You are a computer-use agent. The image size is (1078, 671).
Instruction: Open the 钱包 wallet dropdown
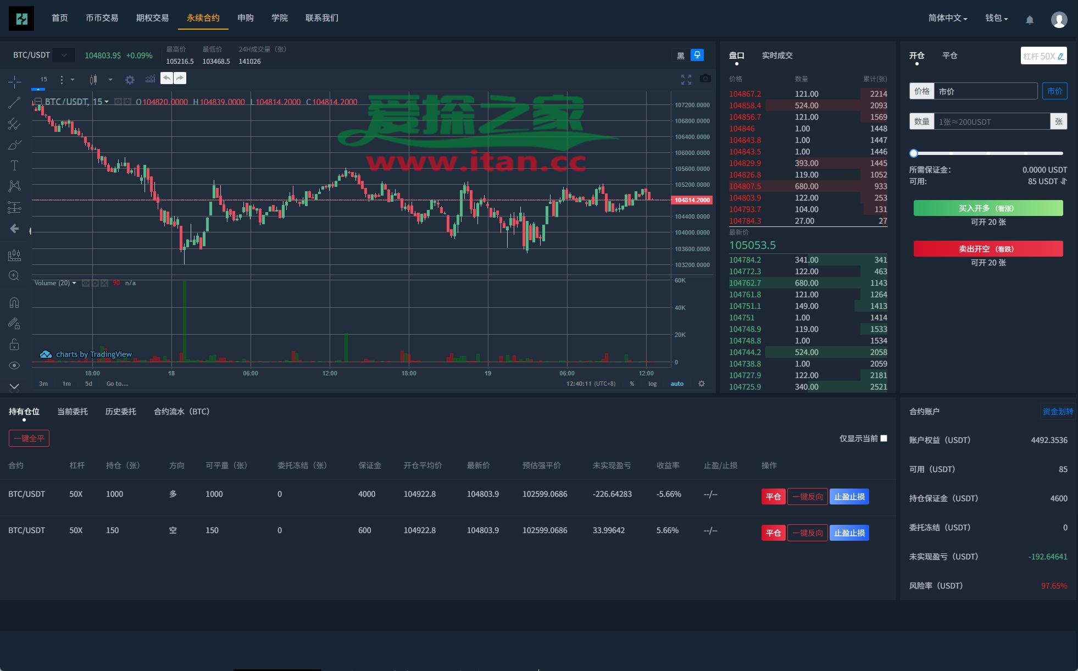click(997, 18)
